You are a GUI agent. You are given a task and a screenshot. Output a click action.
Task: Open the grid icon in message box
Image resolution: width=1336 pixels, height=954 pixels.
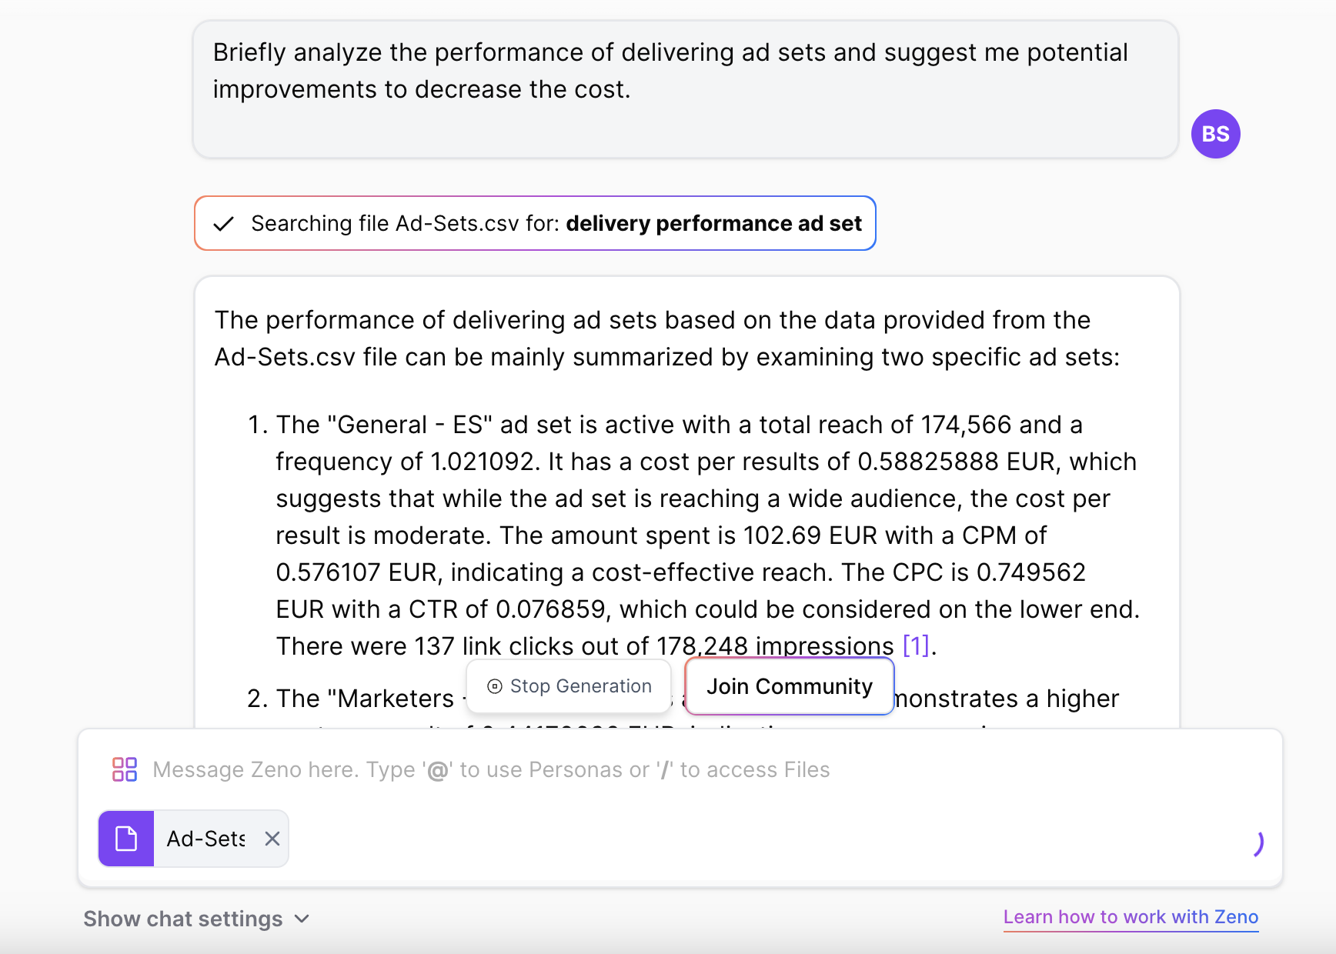tap(125, 769)
